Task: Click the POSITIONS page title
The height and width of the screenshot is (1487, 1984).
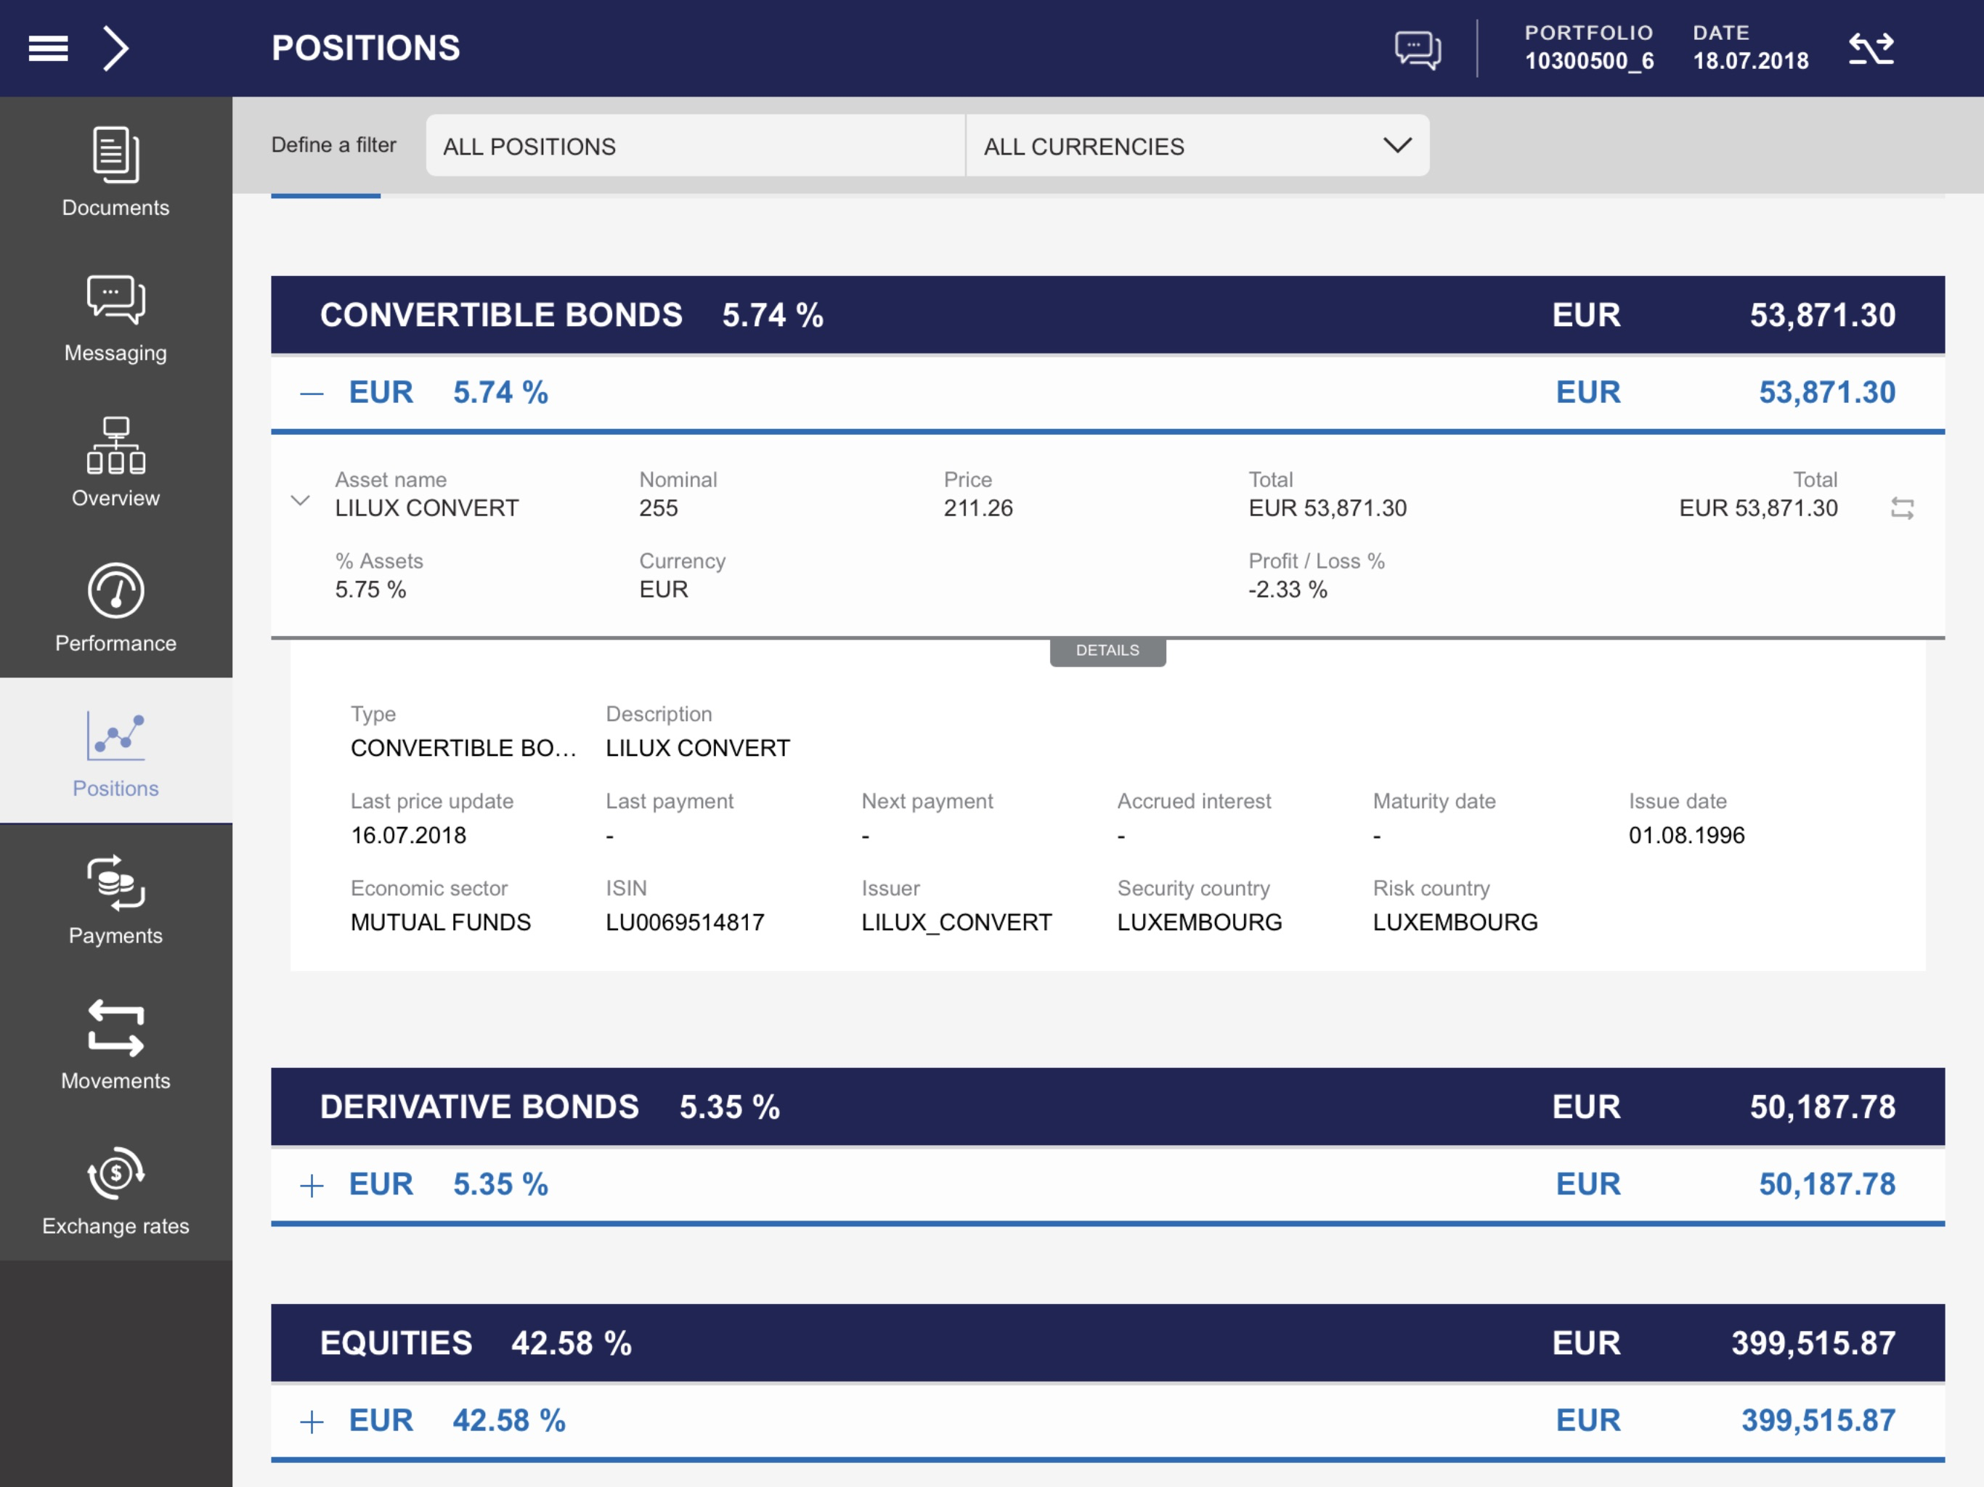Action: (x=366, y=49)
